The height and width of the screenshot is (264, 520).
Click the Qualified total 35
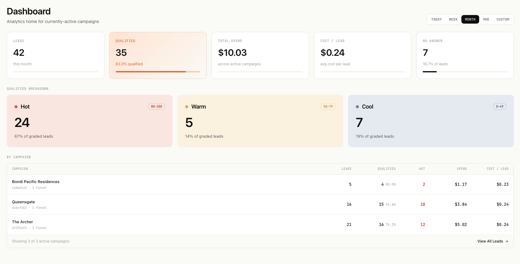click(x=121, y=53)
